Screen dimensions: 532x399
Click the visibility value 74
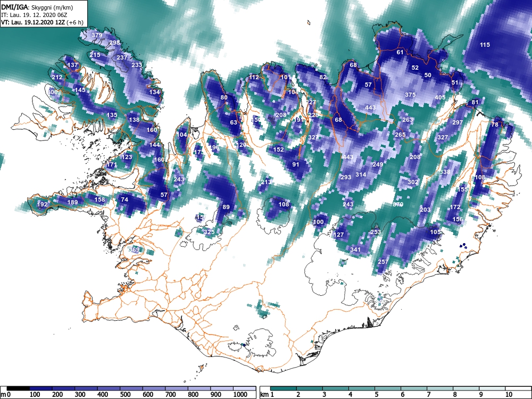coord(124,199)
